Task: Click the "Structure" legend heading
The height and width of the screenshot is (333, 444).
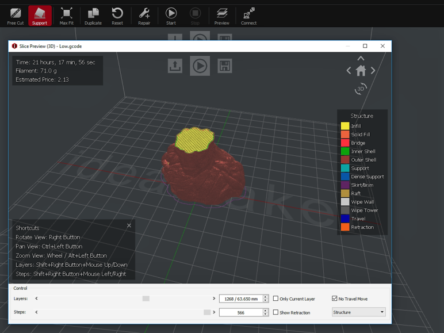Action: pyautogui.click(x=362, y=116)
